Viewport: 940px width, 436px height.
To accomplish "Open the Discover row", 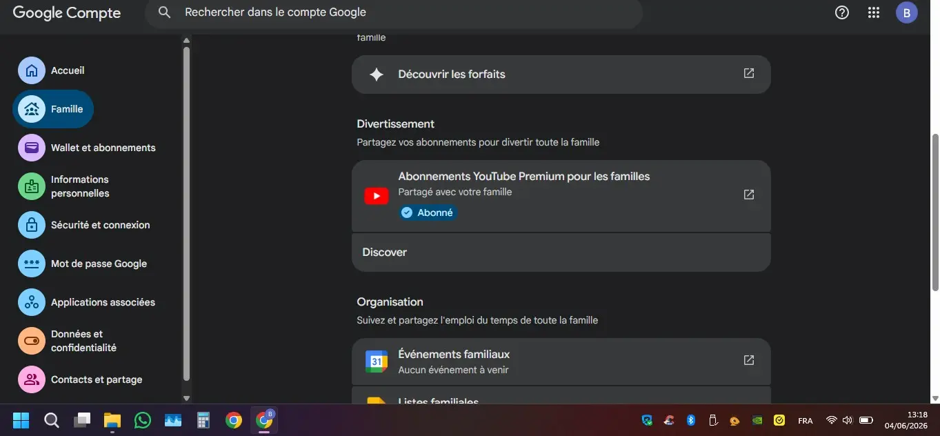I will [561, 252].
